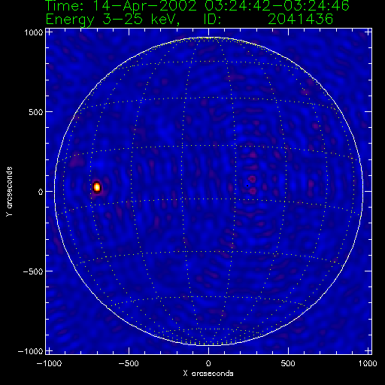Viewport: 385px width, 385px height.
Task: Click the -1000 tick label on the X axis
Action: click(x=49, y=363)
